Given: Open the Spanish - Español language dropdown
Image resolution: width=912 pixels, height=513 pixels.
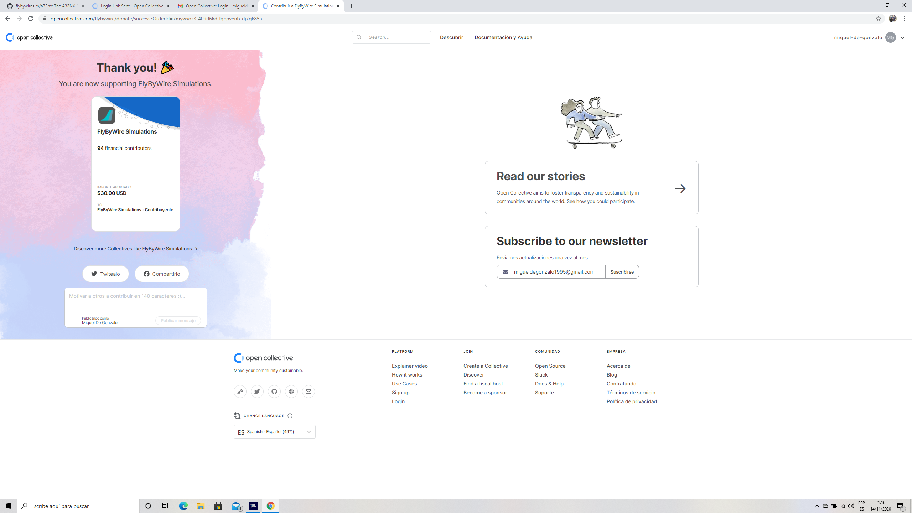Looking at the screenshot, I should tap(274, 432).
